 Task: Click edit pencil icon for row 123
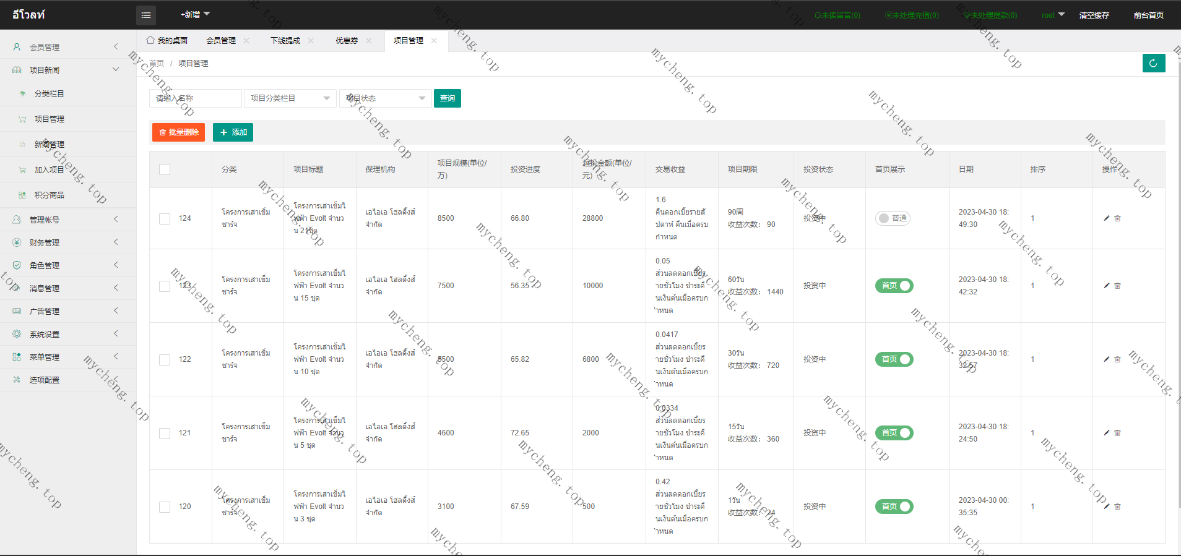click(1107, 286)
